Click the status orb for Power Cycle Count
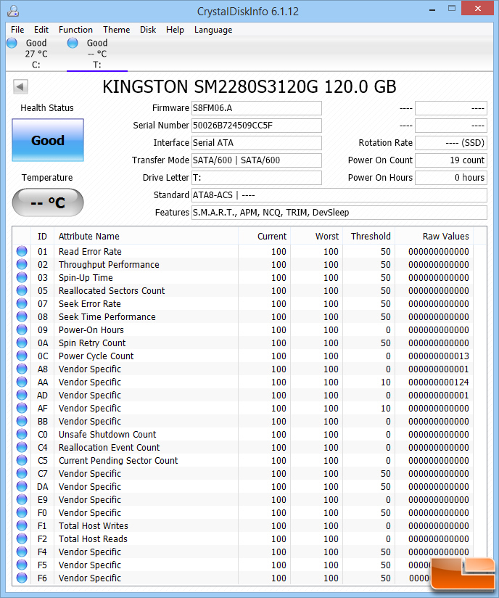 click(x=22, y=356)
